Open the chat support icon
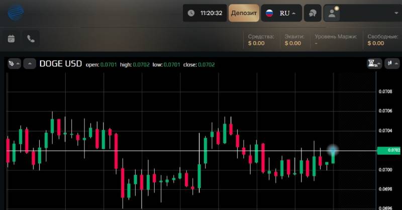 click(313, 13)
